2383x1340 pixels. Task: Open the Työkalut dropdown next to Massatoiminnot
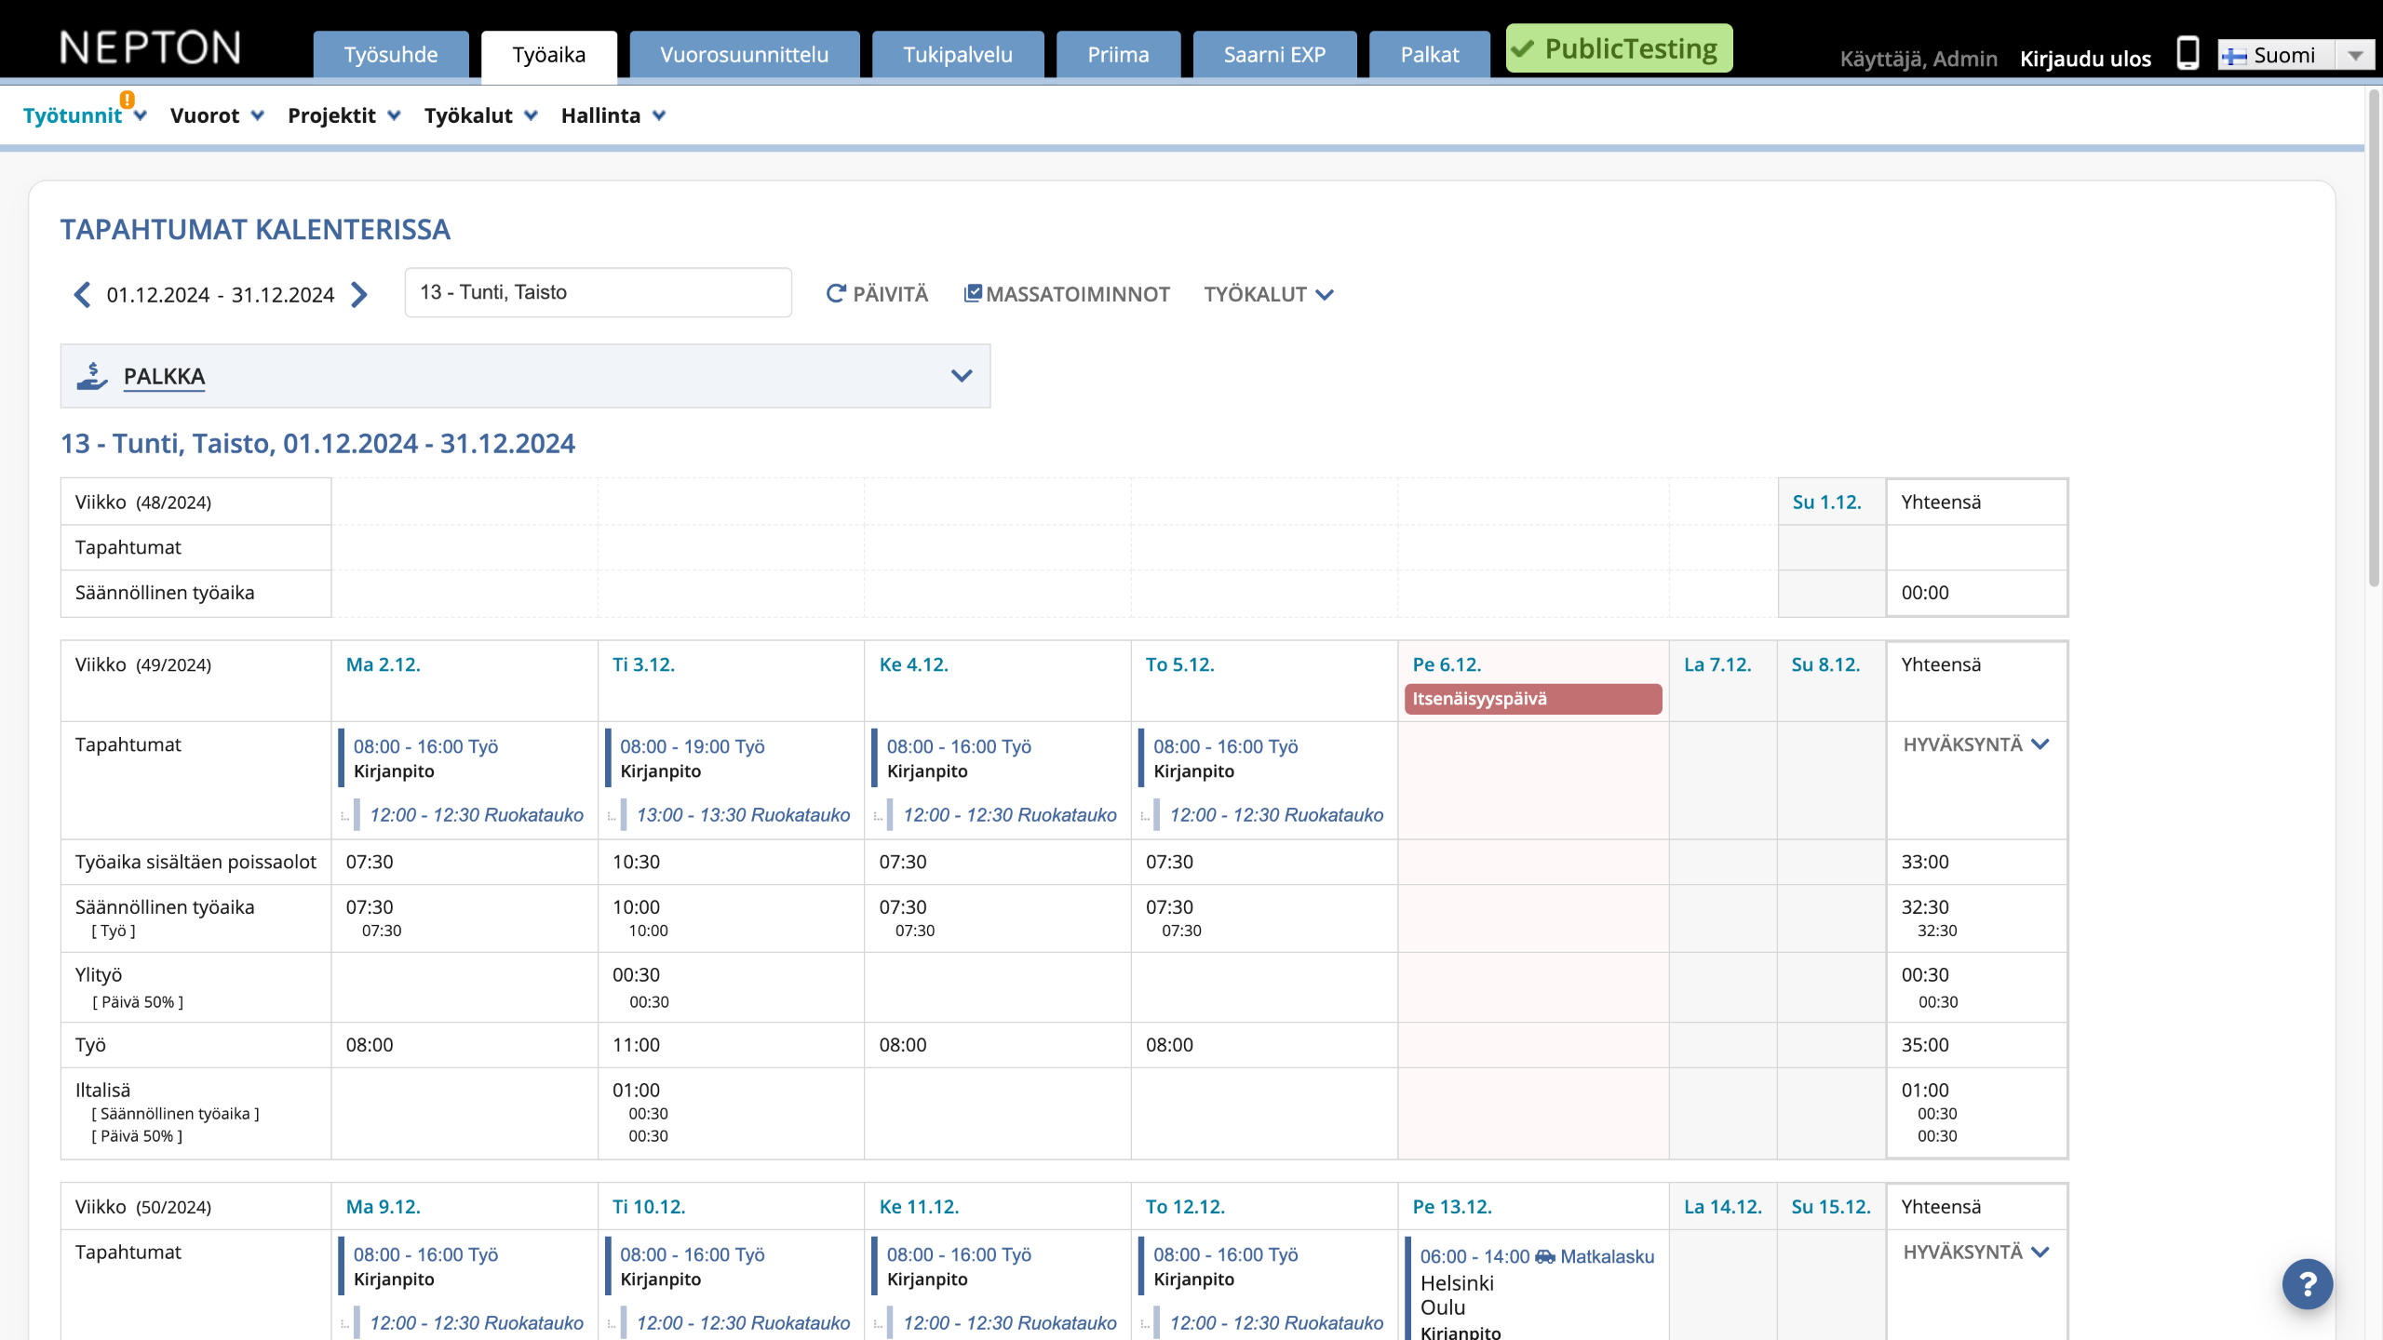pyautogui.click(x=1268, y=295)
